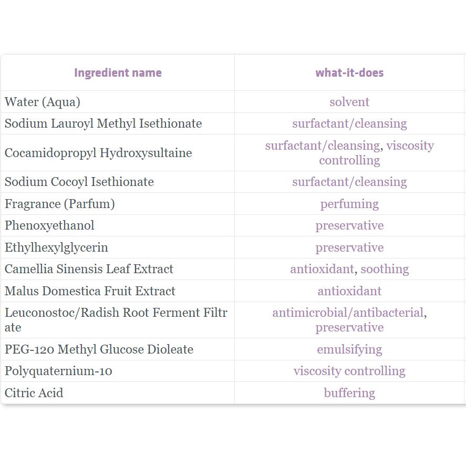Select antioxidant link for Malus Domestica Fruit Extract
Screen dimensions: 466x466
pyautogui.click(x=349, y=291)
